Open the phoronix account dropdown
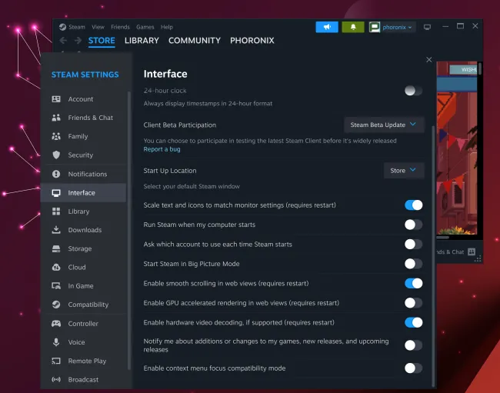The height and width of the screenshot is (393, 500). (x=392, y=27)
